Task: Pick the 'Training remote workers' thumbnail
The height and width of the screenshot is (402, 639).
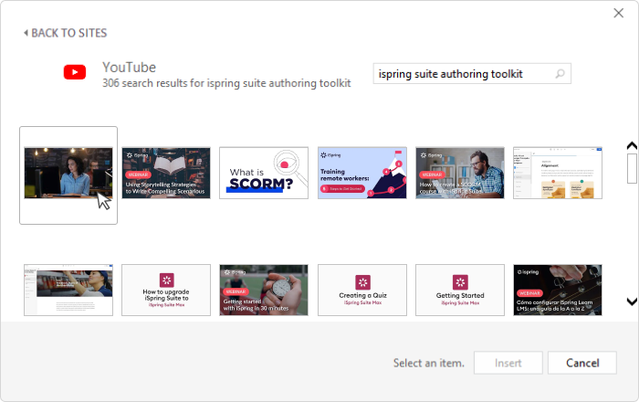Action: (x=362, y=173)
